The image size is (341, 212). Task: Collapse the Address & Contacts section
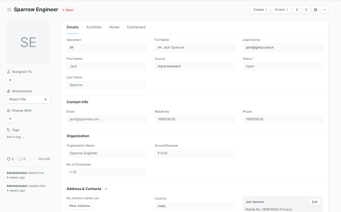(106, 189)
